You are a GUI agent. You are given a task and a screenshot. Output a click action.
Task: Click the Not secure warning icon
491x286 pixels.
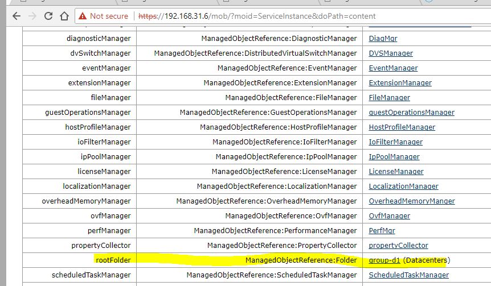(83, 16)
